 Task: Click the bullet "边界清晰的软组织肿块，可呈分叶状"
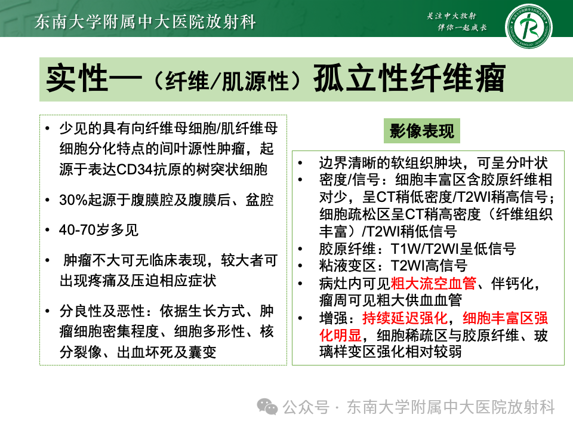(x=433, y=163)
